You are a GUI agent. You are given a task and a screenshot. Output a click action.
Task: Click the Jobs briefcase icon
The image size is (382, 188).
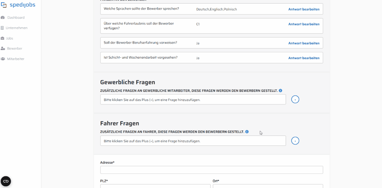pyautogui.click(x=3, y=38)
